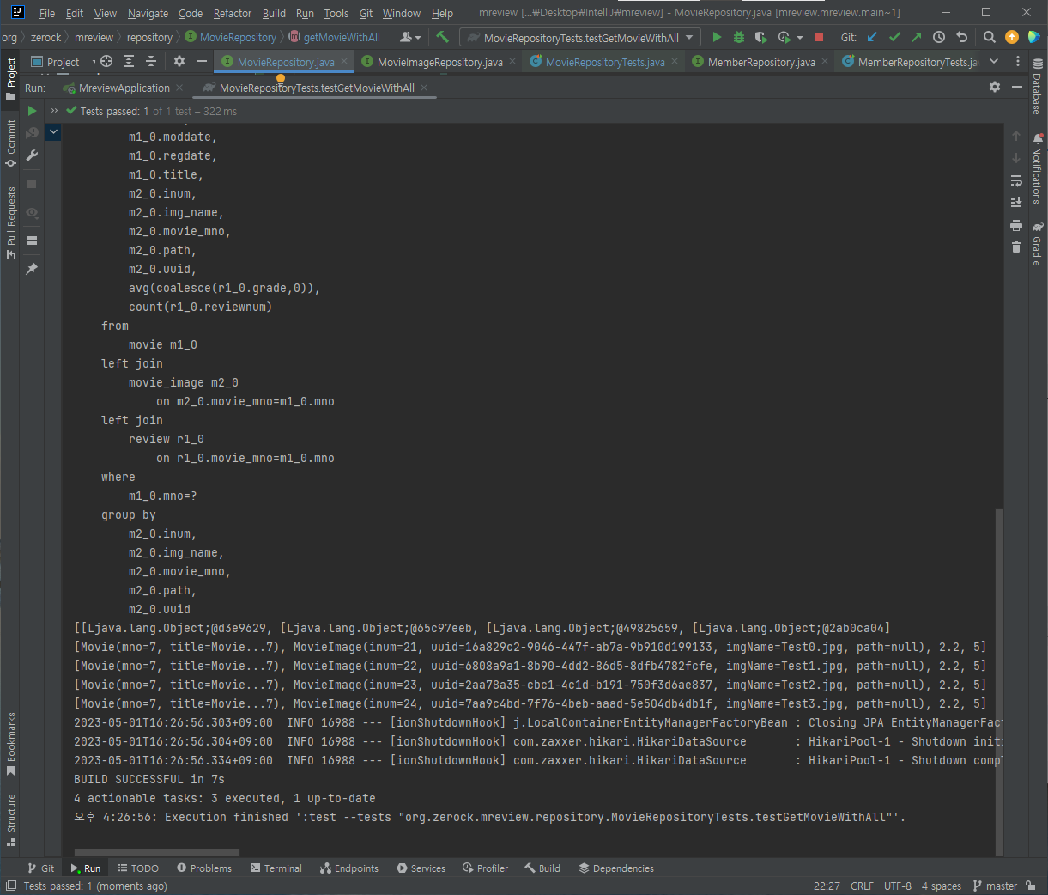The height and width of the screenshot is (895, 1048).
Task: Open run configuration wrench settings
Action: tap(32, 155)
